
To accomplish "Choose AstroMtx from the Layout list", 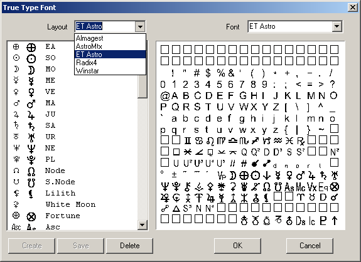I will point(110,46).
